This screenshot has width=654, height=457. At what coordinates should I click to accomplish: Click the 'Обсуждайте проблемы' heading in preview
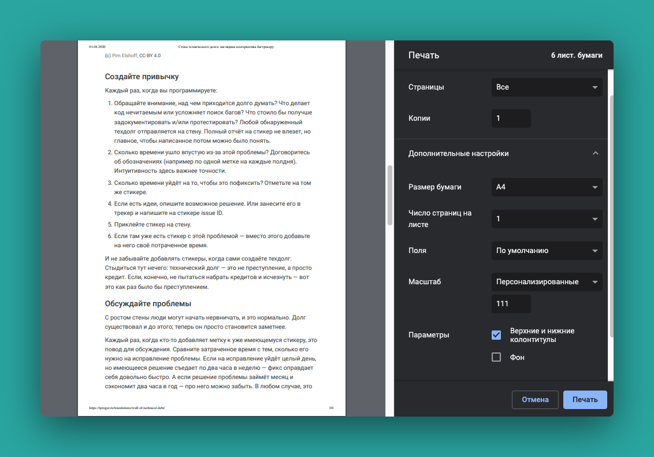148,303
